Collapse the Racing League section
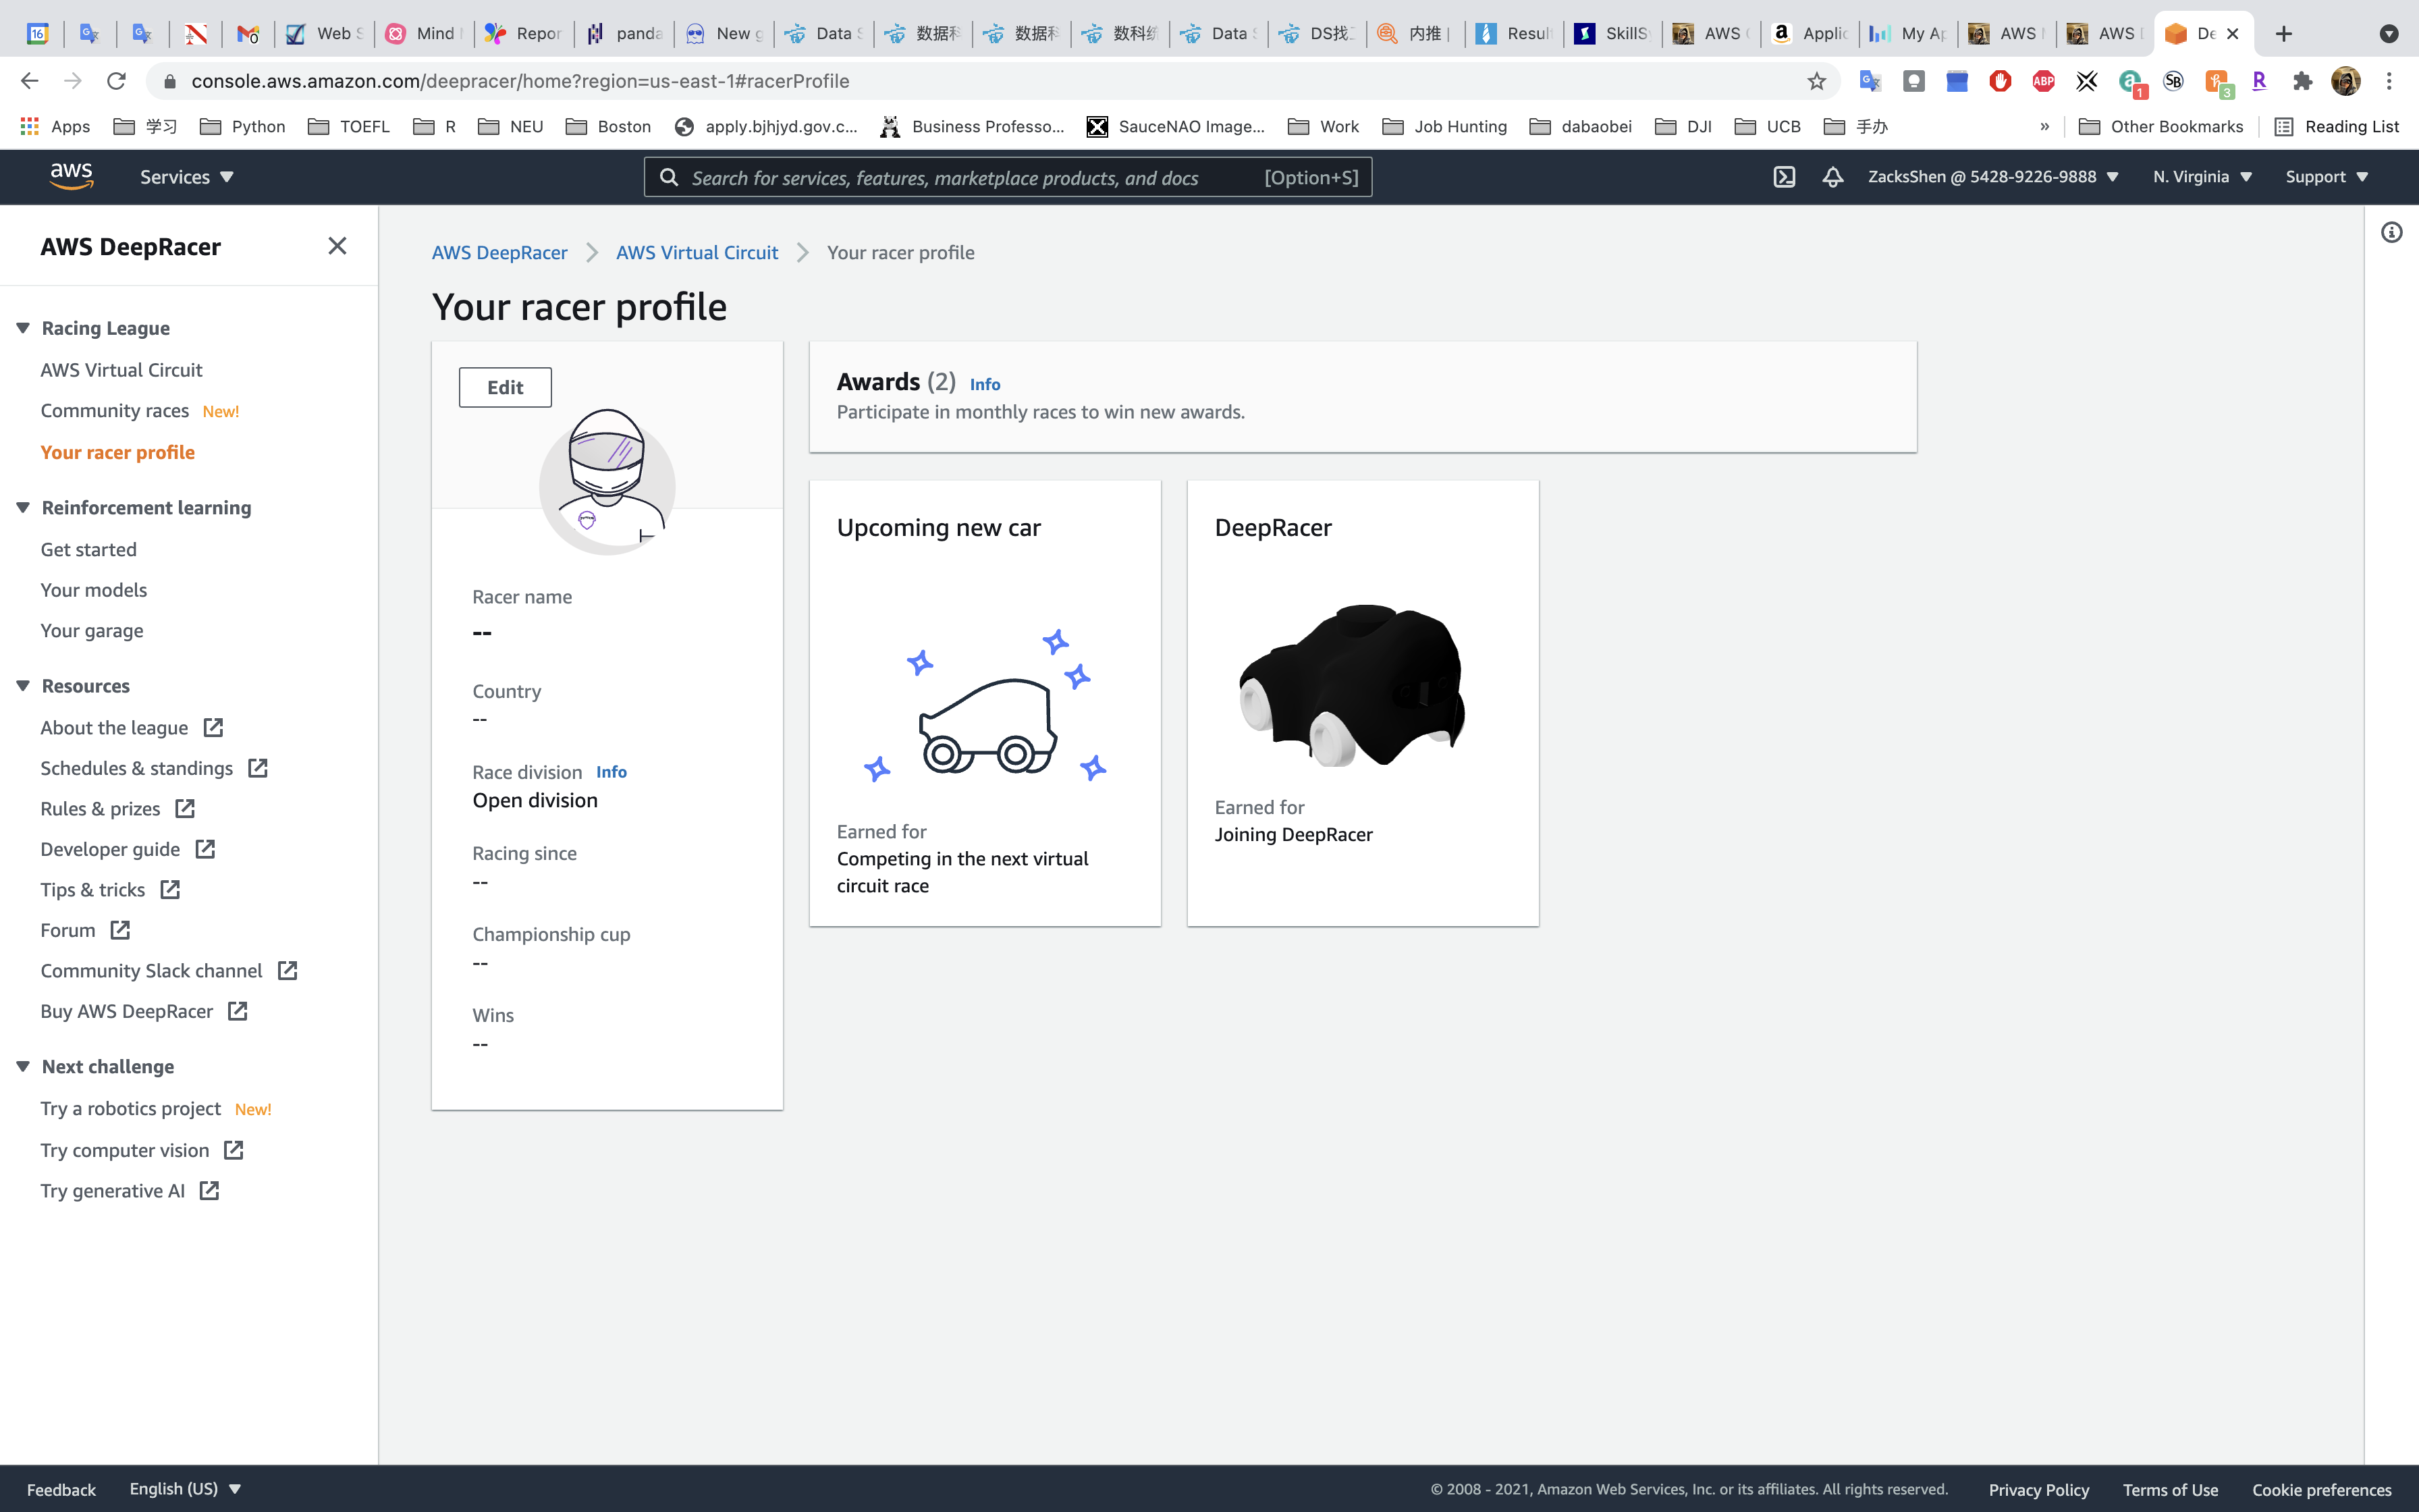Screen dimensions: 2419x1512 pos(23,328)
